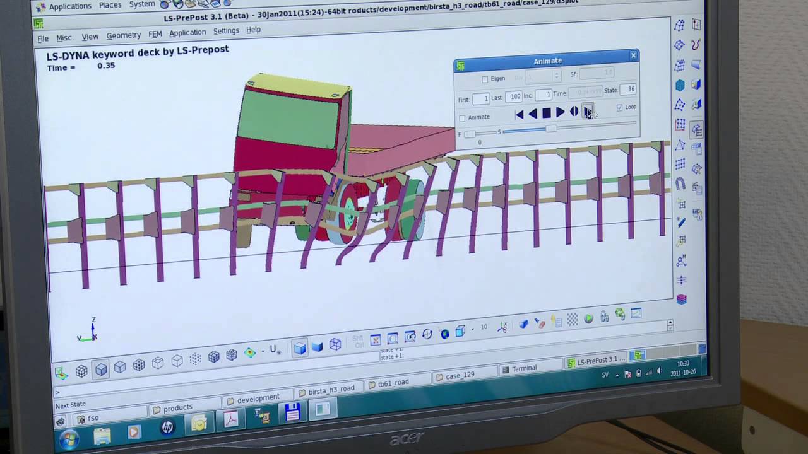Click the highlighted mesh tool icon in right toolbar
Viewport: 808px width, 454px height.
[696, 129]
